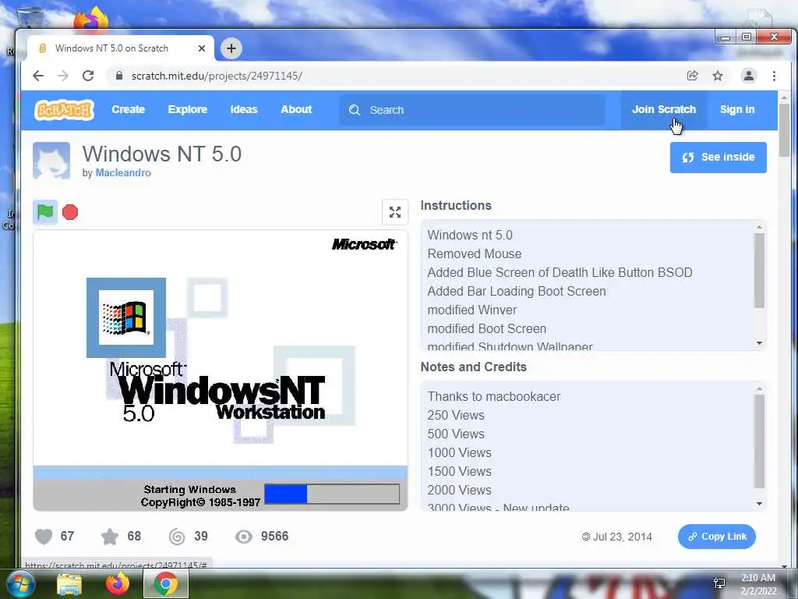Click the '9566' view count

[x=275, y=537]
